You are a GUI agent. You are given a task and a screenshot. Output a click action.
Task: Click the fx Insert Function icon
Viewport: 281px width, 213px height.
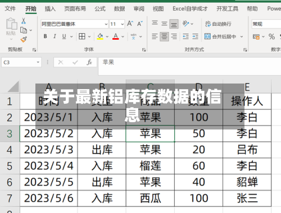pyautogui.click(x=89, y=62)
